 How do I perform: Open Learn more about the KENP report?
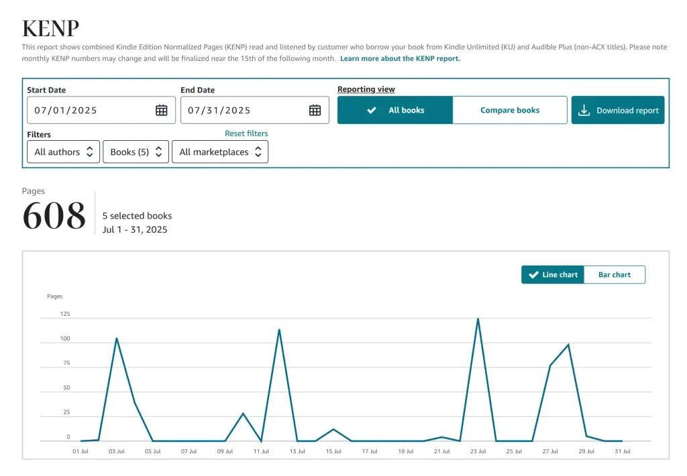(x=400, y=58)
